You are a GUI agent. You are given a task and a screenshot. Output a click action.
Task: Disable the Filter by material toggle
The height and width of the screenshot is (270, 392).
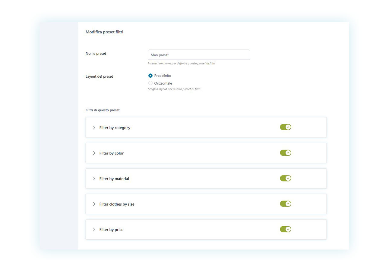(285, 178)
